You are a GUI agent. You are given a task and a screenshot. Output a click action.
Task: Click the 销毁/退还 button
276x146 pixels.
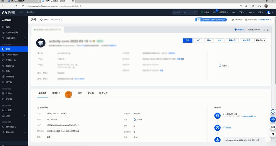click(246, 41)
